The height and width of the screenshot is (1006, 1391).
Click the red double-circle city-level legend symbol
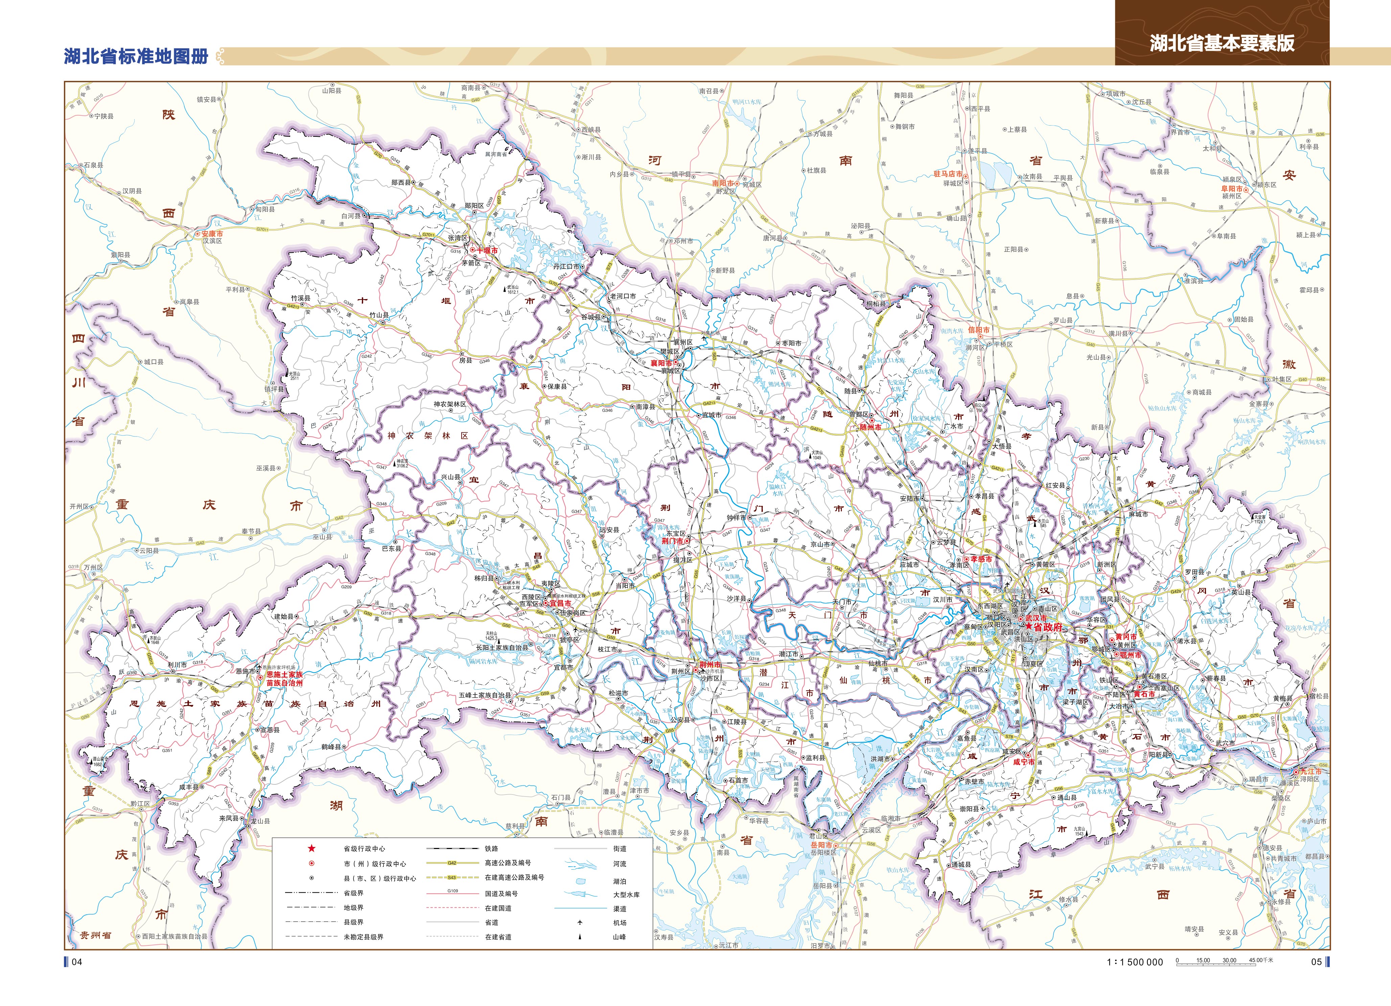pos(311,864)
